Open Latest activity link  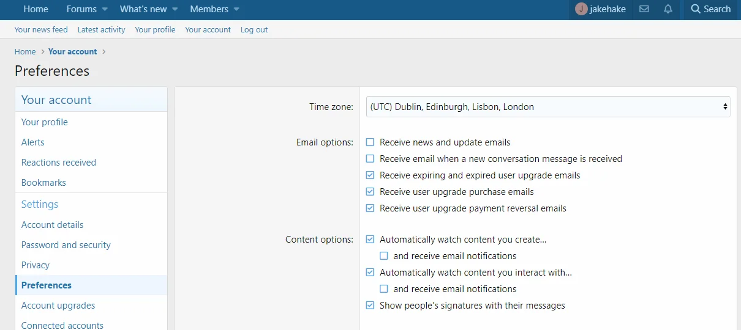[x=101, y=29]
